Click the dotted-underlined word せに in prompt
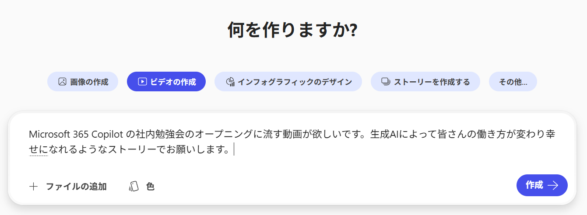Viewport: 587px width, 215px height. click(38, 150)
